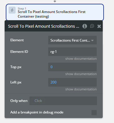
Task: Click the Element ID field with rg-1
Action: [72, 52]
